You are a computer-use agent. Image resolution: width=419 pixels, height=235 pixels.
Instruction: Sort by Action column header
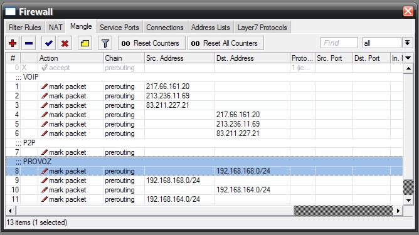[x=70, y=58]
